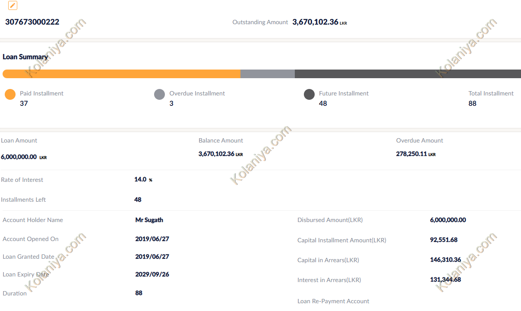Click the Loan Re-Payment Account label
The width and height of the screenshot is (521, 311).
[x=333, y=301]
